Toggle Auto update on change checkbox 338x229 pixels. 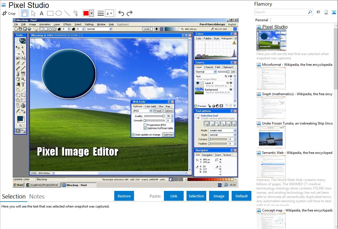pyautogui.click(x=133, y=135)
